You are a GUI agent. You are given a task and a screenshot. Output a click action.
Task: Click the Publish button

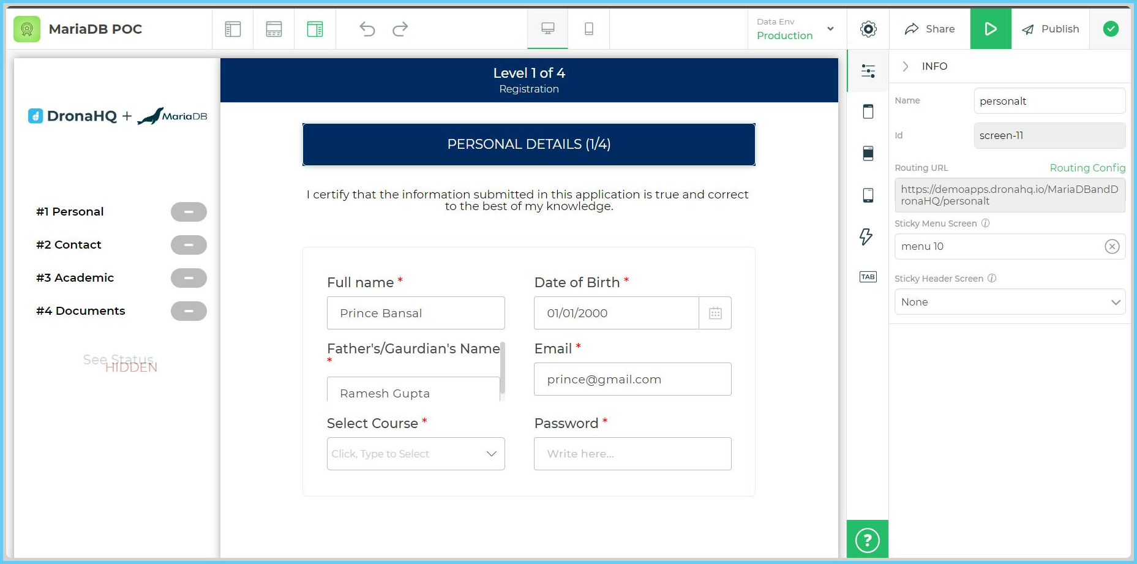(x=1051, y=29)
